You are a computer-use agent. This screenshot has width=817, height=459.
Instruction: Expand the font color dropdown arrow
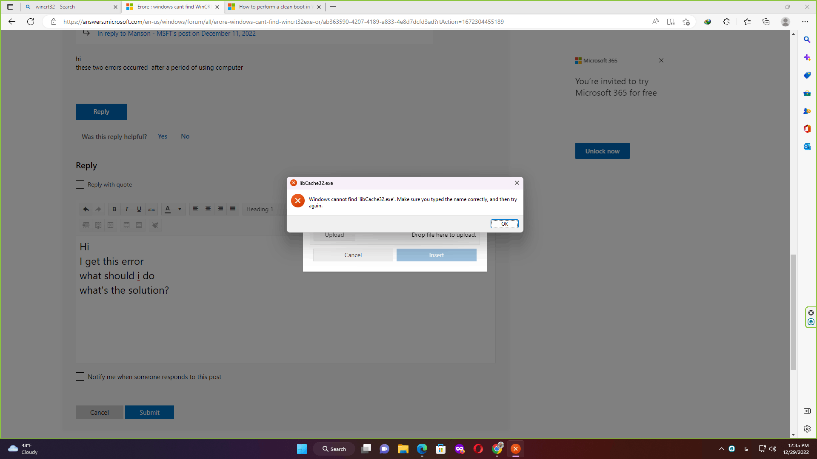coord(180,209)
